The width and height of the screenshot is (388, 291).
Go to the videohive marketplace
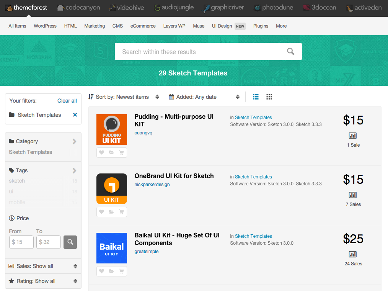click(126, 8)
